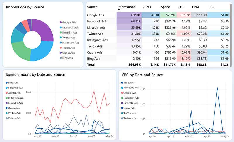Click the 8.17% CTR cell
This screenshot has width=234, height=142.
coord(184,59)
